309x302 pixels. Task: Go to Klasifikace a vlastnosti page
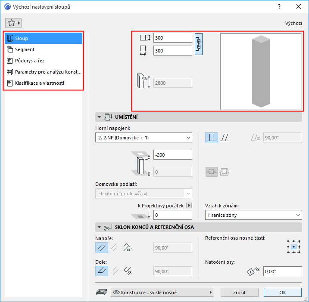click(x=44, y=83)
